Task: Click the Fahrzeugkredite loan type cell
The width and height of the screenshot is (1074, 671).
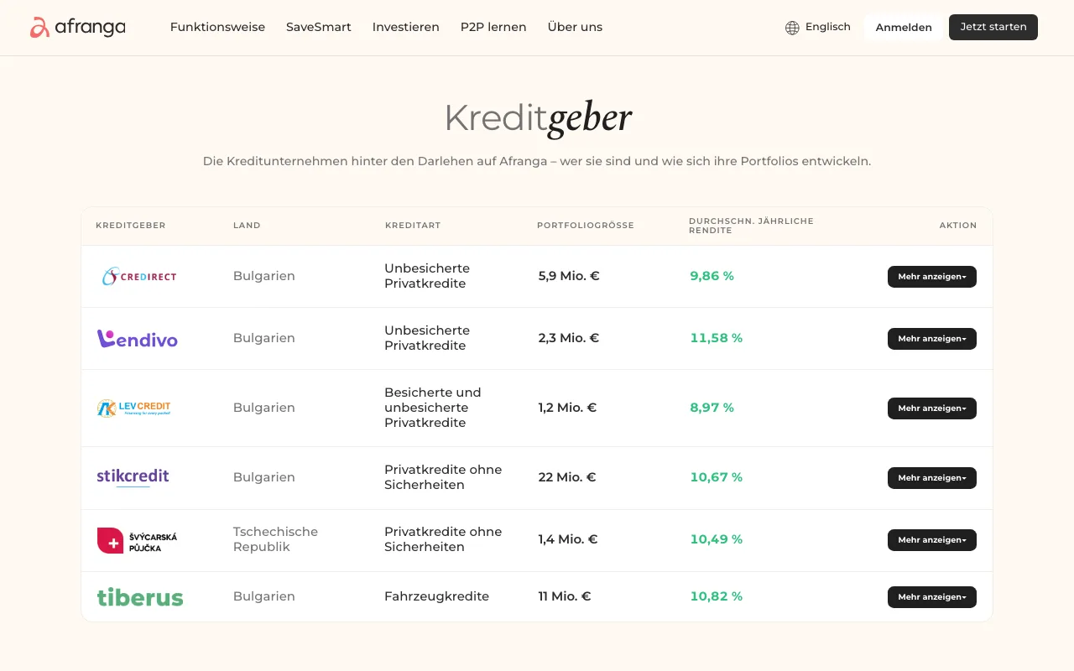Action: 436,596
